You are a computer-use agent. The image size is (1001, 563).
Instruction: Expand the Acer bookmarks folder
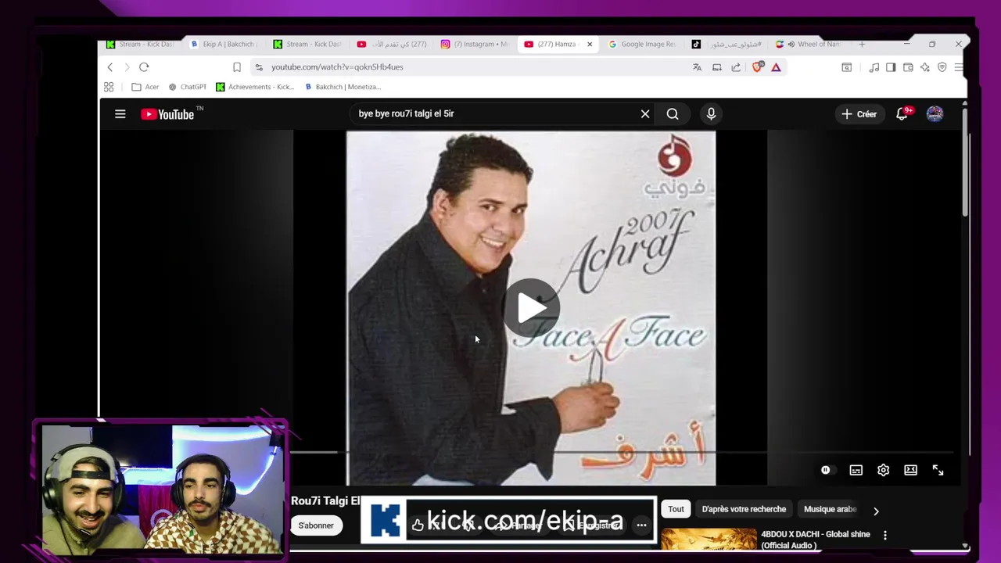pos(145,87)
